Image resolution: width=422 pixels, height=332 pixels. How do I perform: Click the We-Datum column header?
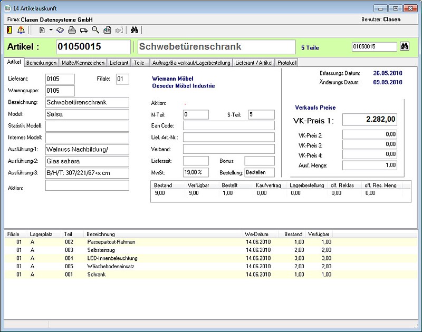coord(256,234)
